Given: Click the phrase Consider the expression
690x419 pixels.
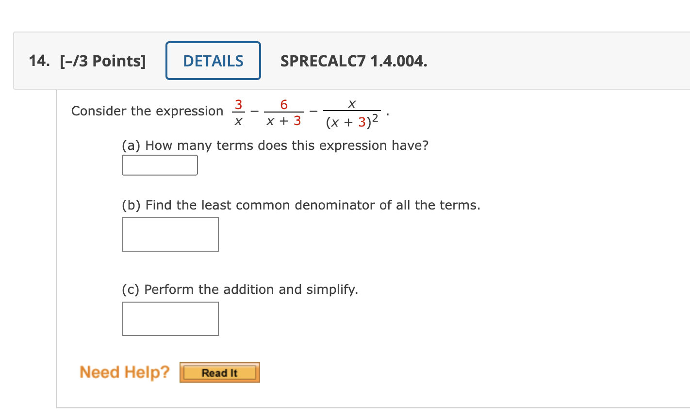Looking at the screenshot, I should pyautogui.click(x=146, y=111).
